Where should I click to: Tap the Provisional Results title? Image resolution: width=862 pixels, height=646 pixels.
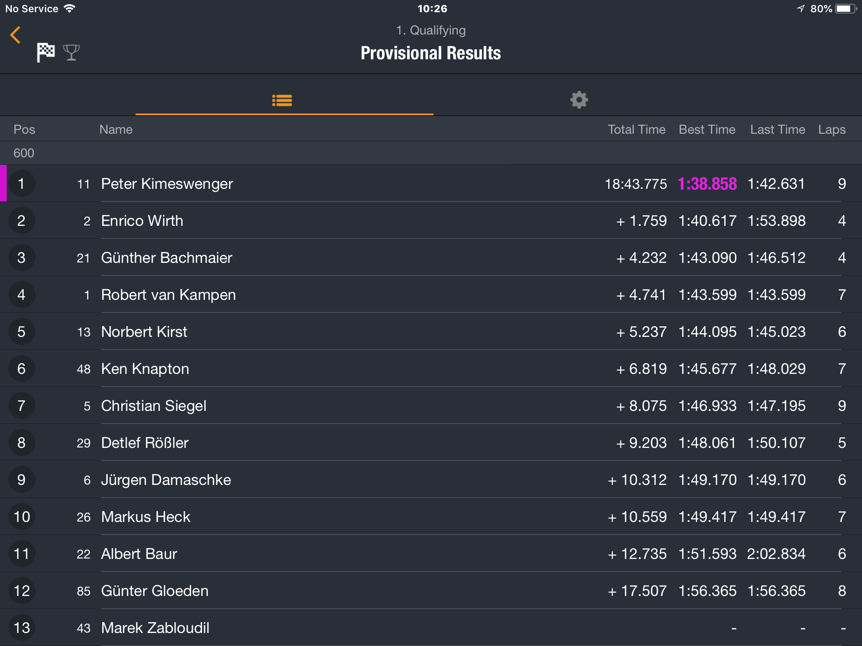tap(431, 53)
